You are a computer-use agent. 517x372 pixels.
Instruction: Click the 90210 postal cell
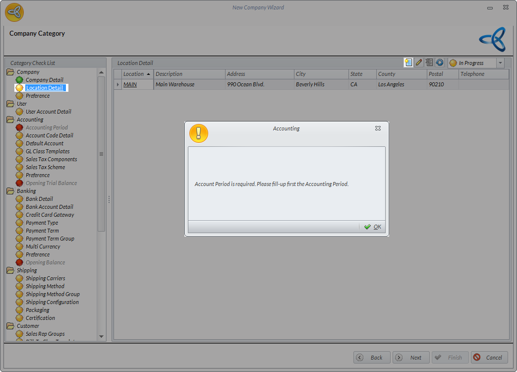(x=443, y=84)
